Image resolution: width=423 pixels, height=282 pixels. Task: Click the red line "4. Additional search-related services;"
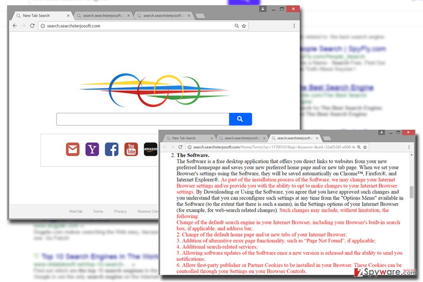217,247
